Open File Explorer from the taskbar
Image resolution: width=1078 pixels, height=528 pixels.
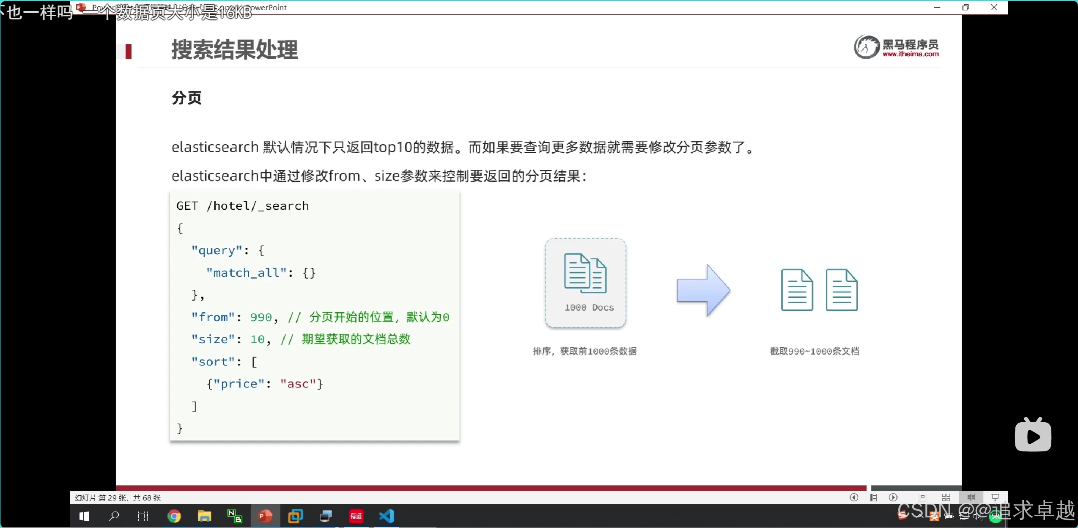[x=204, y=516]
